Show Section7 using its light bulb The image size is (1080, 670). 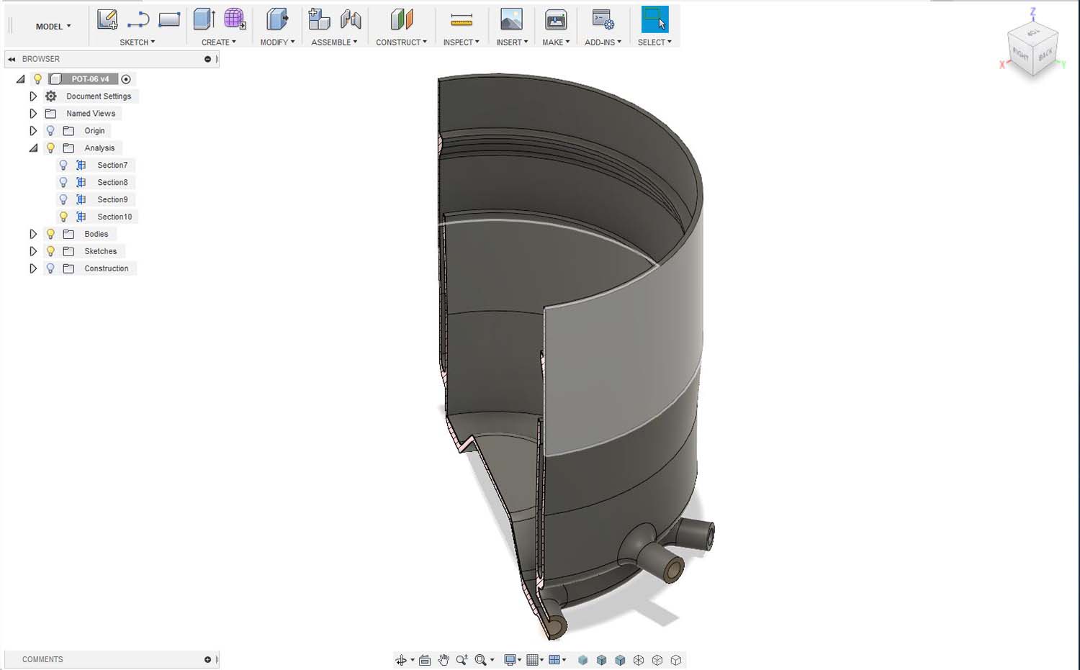(x=63, y=165)
